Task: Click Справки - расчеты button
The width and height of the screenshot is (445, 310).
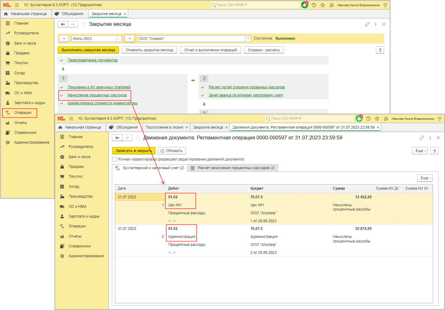Action: 264,50
